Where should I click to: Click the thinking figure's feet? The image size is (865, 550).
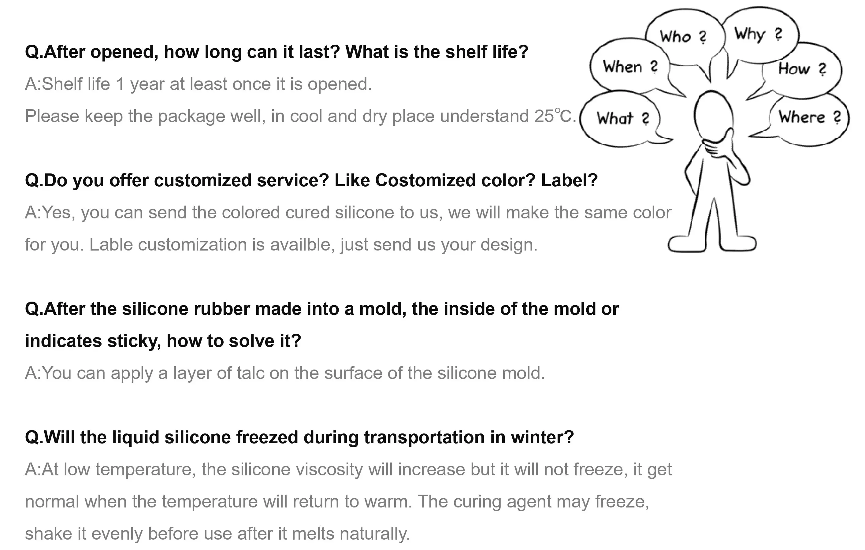pos(712,244)
